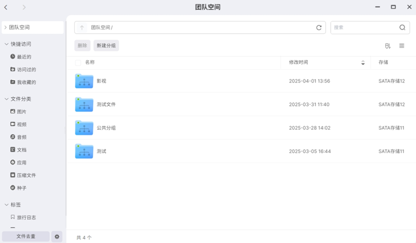Screen dimensions: 416x243
Task: Show 应用 file category
Action: point(18,163)
